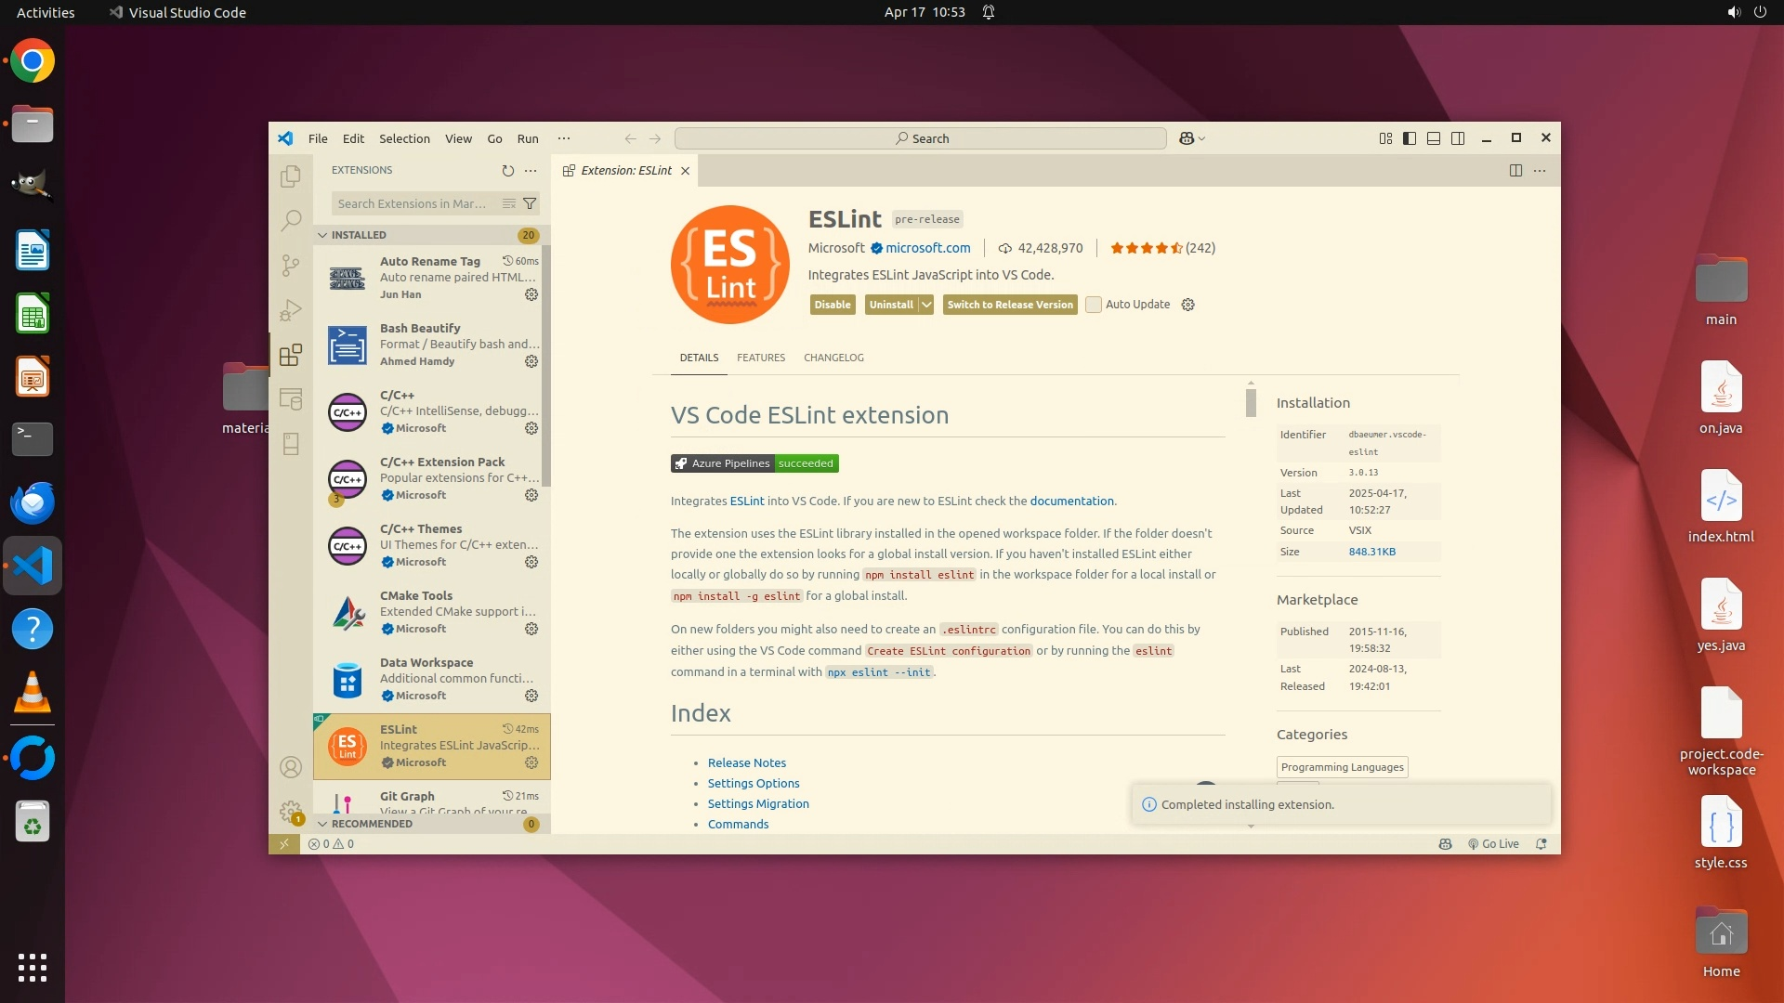Switch to the CHANGELOG tab

(833, 358)
